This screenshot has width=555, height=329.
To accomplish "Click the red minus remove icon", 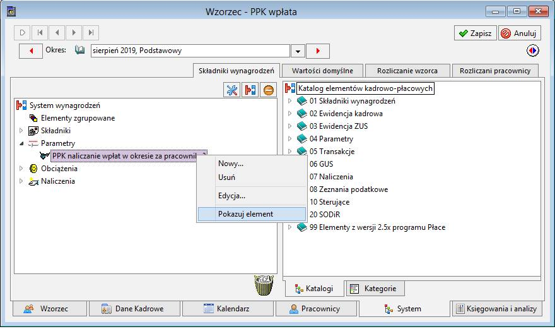I will coord(269,90).
